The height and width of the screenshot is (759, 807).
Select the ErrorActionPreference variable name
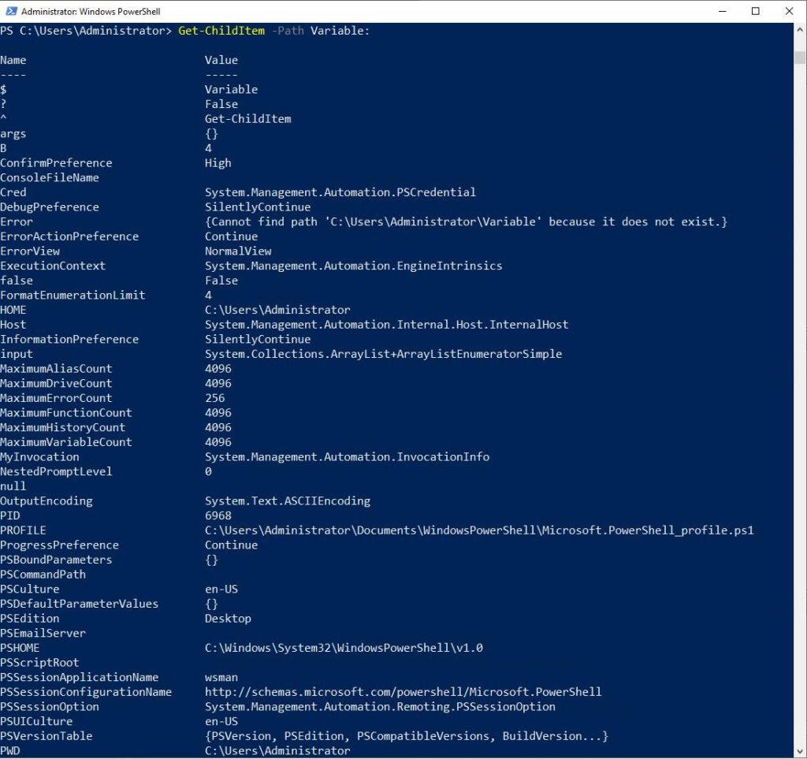[69, 236]
